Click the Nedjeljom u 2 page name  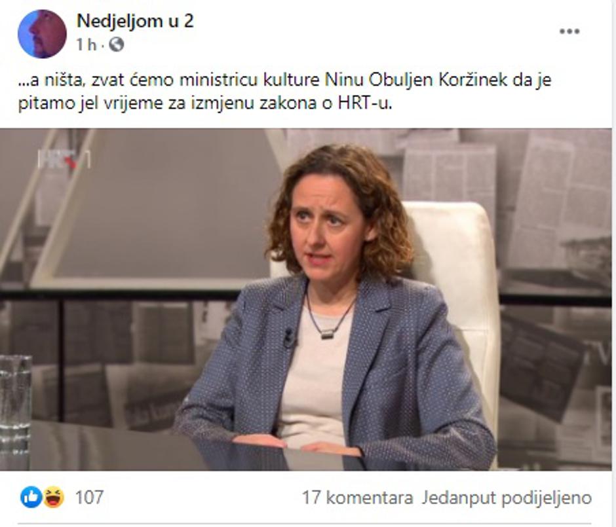[x=135, y=20]
